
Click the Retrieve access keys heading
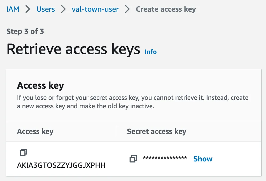pyautogui.click(x=73, y=49)
